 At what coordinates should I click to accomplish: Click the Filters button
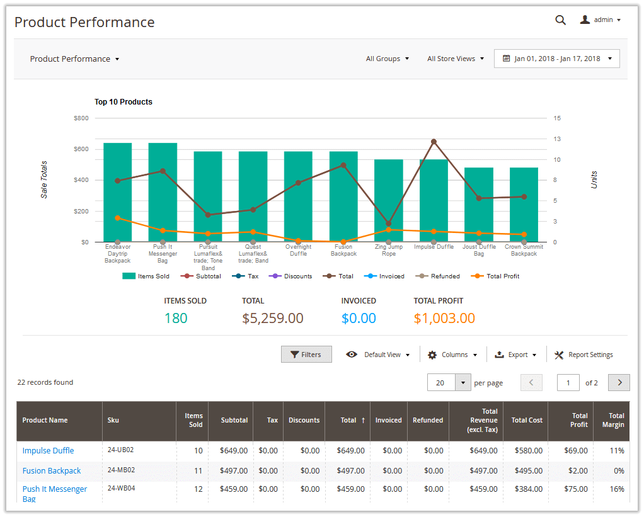pos(306,355)
